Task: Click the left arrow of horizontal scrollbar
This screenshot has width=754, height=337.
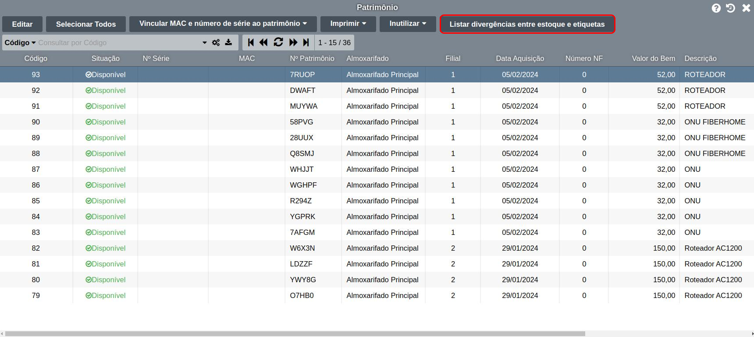Action: pos(2,334)
